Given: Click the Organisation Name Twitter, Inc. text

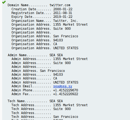Looking at the screenshot, I should click(x=65, y=21).
